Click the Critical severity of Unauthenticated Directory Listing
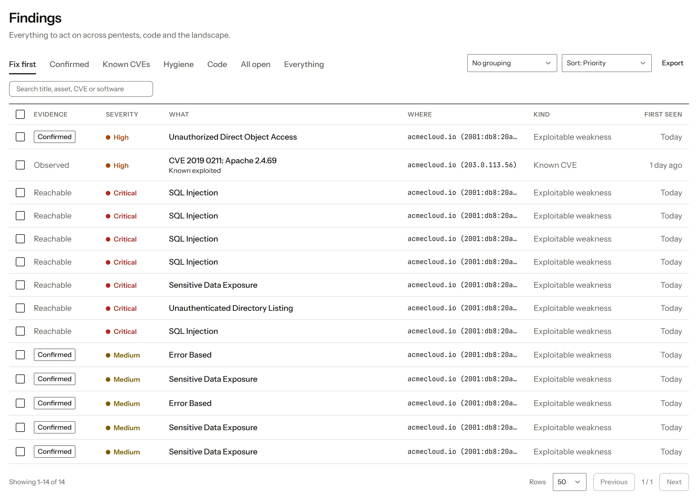This screenshot has width=698, height=500. [121, 308]
